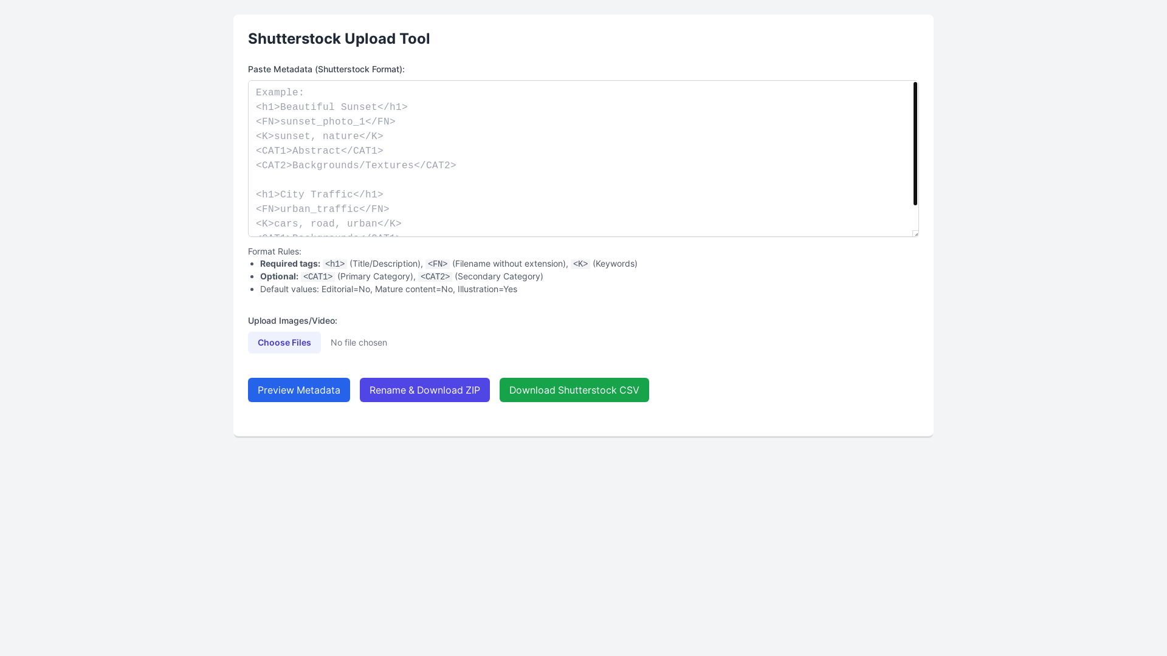Screen dimensions: 1167x656
Task: Click the textarea vertical scrollbar
Action: click(x=915, y=144)
